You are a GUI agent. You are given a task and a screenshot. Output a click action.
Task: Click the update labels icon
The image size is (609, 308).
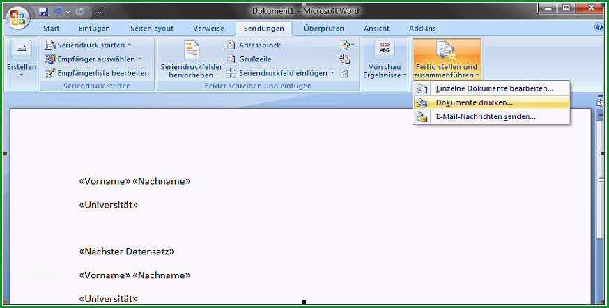(x=344, y=73)
